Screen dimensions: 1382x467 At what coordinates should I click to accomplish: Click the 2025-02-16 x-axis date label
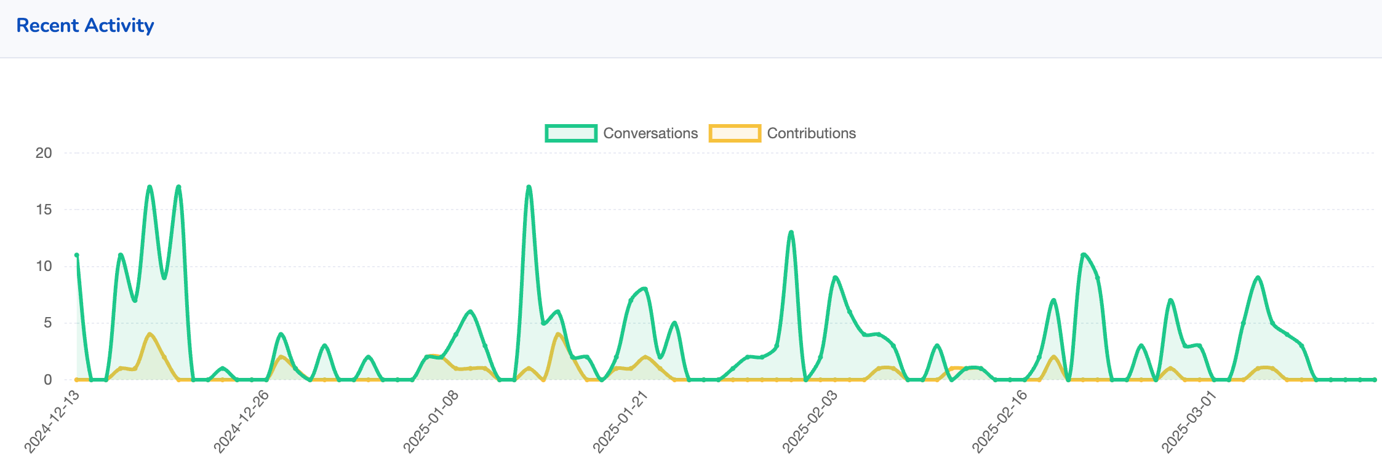(x=1001, y=422)
